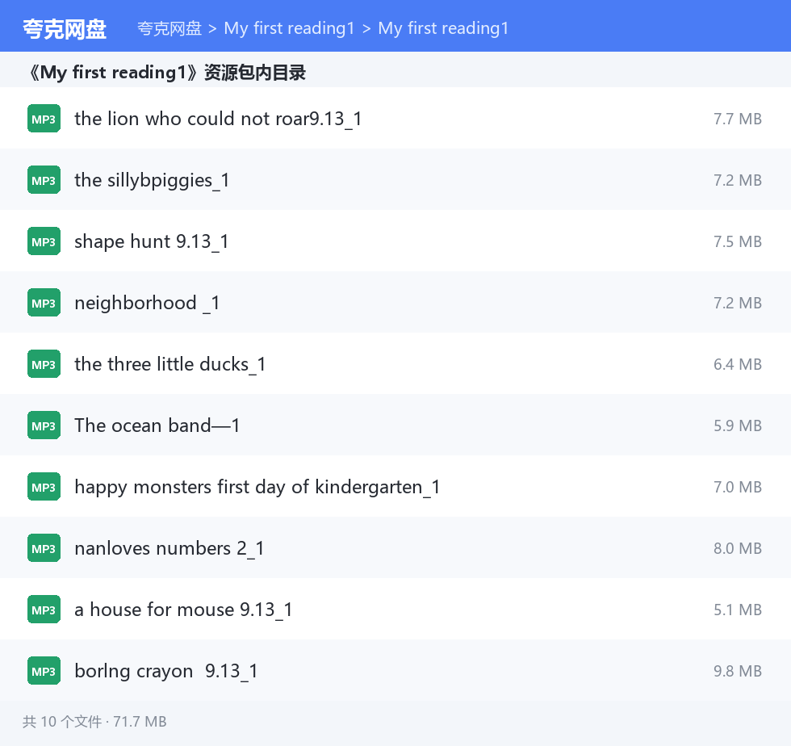Click the 5.1 MB size value
Screen dimensions: 791x746
click(x=738, y=610)
